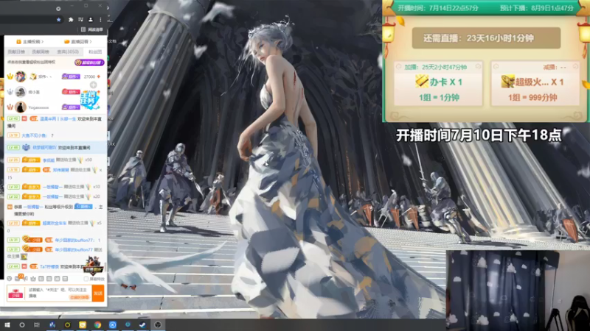Open Cortana search circle in taskbar

click(x=22, y=325)
